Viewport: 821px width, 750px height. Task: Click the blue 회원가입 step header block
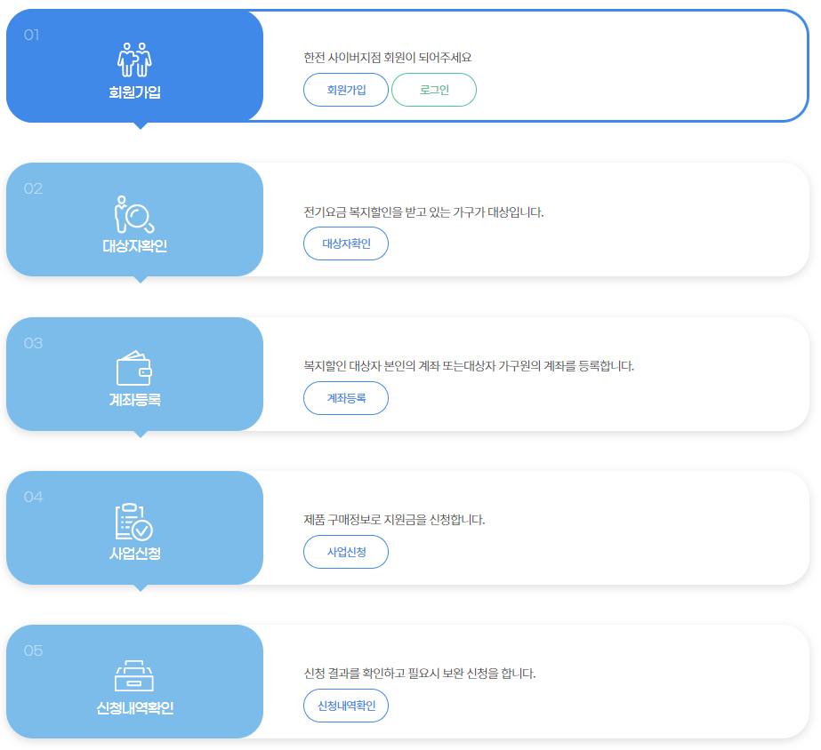(135, 66)
